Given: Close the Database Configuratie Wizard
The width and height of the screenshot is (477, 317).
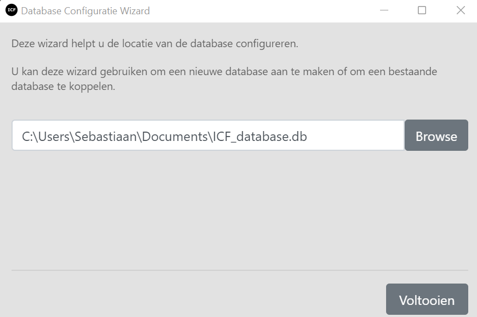Looking at the screenshot, I should click(461, 10).
